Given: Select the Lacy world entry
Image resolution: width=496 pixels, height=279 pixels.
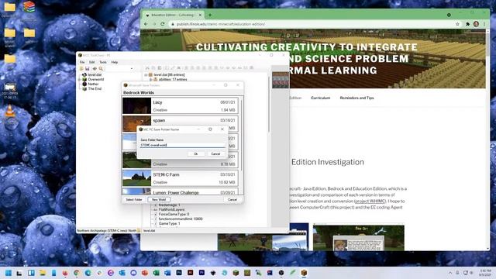Looking at the screenshot, I should tap(180, 105).
